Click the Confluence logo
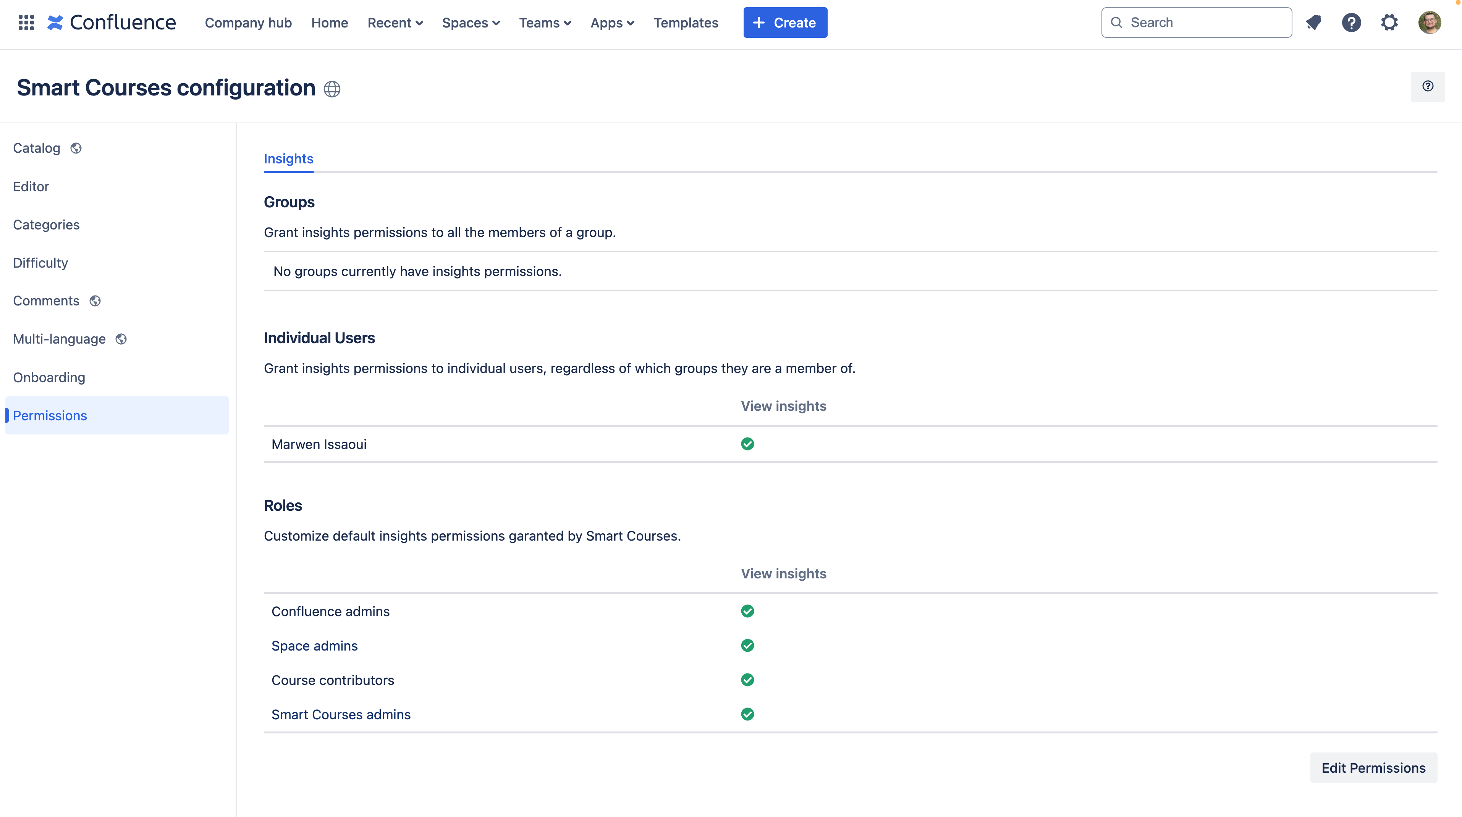 (111, 23)
